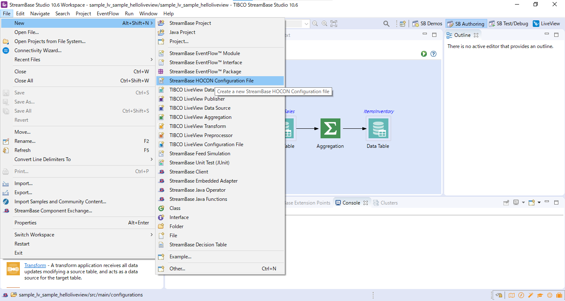Choose Other... in New submenu
The width and height of the screenshot is (565, 301).
point(220,269)
